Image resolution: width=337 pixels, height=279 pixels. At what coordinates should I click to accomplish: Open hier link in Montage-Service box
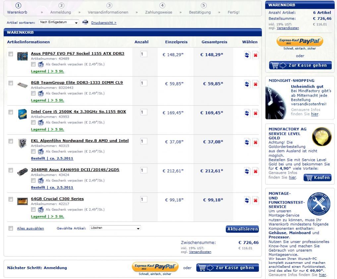(322, 275)
